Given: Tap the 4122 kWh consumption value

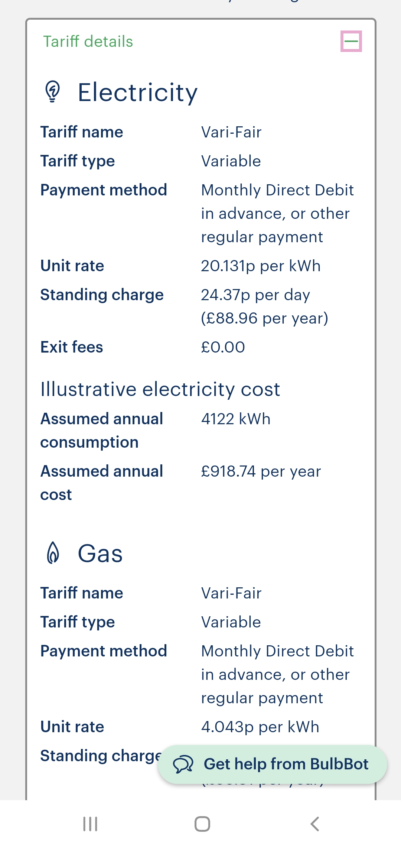Looking at the screenshot, I should 236,419.
